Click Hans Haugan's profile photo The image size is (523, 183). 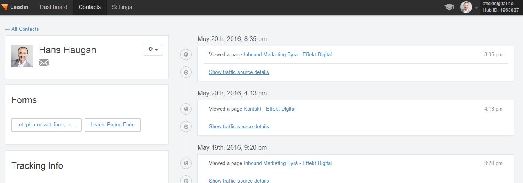click(x=22, y=56)
